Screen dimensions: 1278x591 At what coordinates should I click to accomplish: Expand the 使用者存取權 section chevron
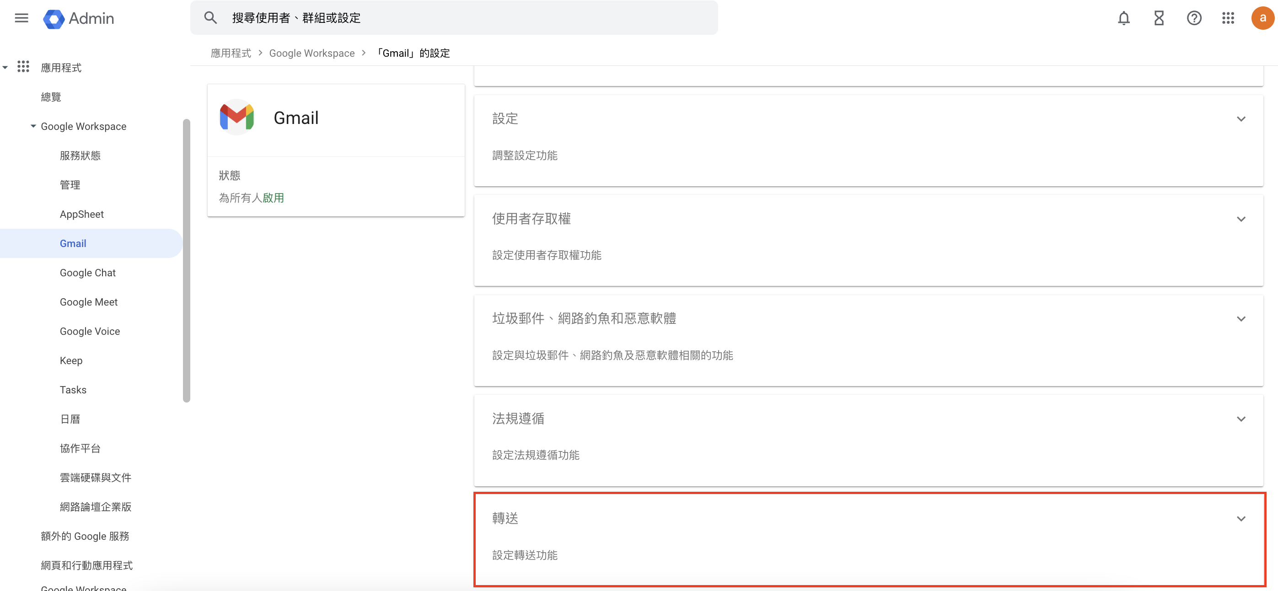[1241, 219]
